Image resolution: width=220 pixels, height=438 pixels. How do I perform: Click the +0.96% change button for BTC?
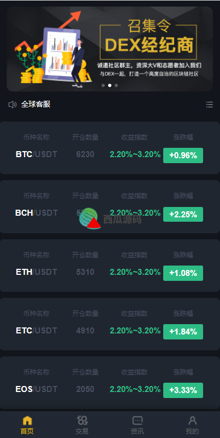pyautogui.click(x=183, y=155)
